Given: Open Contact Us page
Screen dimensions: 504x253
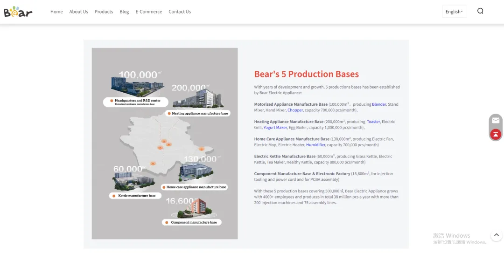Looking at the screenshot, I should pos(180,12).
